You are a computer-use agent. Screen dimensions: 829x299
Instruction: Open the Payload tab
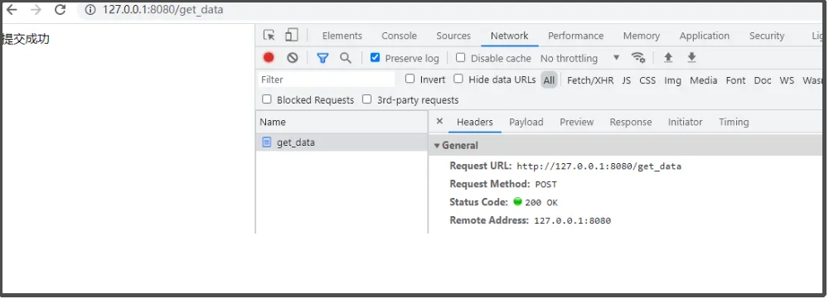(x=526, y=122)
